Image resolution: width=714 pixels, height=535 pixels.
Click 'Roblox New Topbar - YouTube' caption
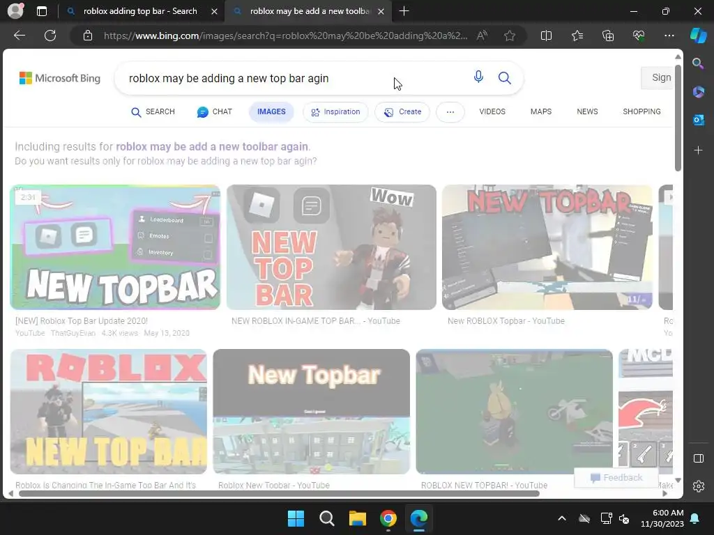(273, 485)
